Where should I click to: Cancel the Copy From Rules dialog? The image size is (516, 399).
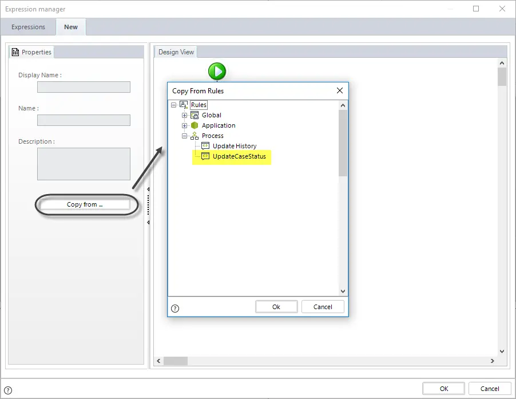point(323,307)
